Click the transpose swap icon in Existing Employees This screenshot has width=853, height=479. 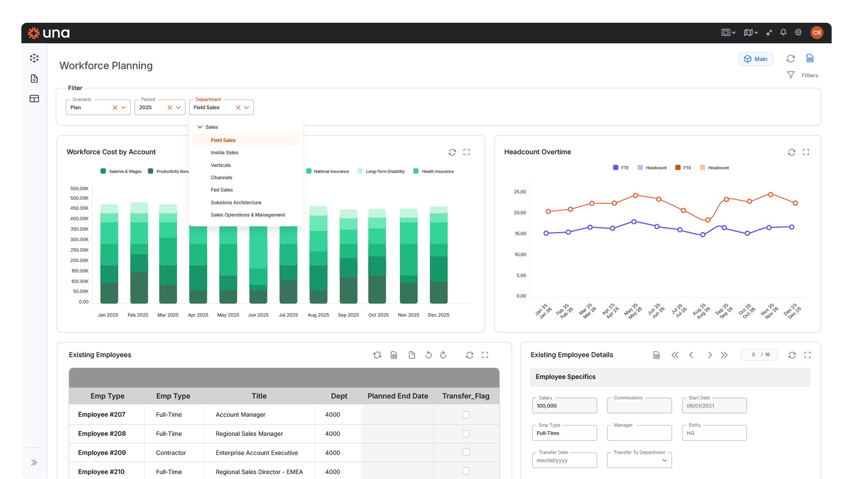[x=377, y=355]
